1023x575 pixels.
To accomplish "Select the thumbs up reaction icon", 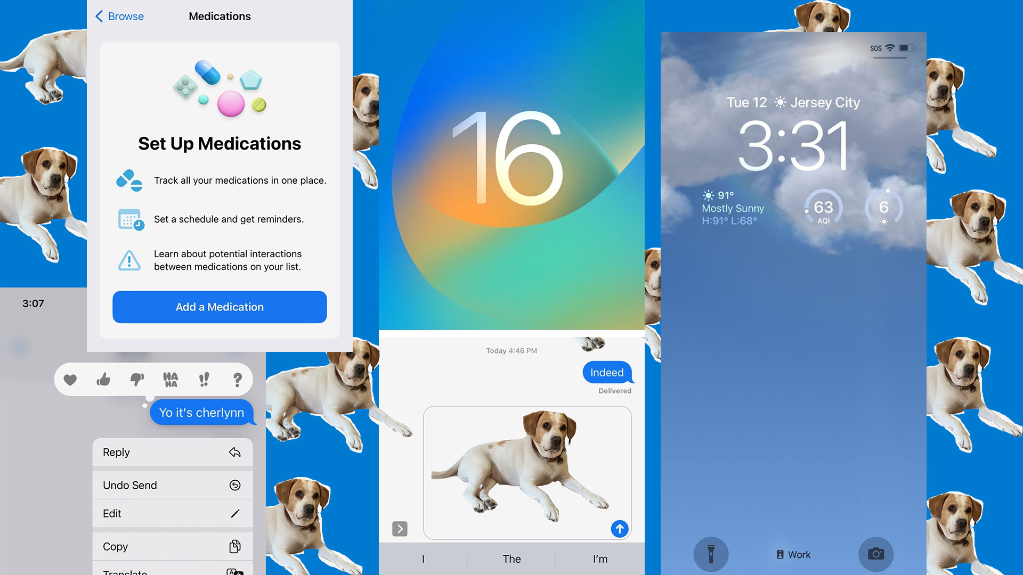I will click(104, 379).
